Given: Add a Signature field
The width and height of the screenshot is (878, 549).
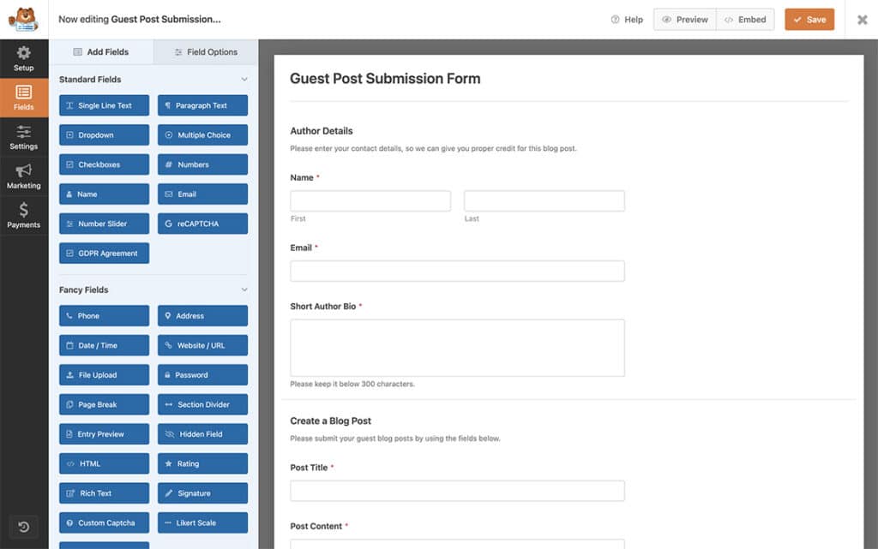Looking at the screenshot, I should click(202, 492).
